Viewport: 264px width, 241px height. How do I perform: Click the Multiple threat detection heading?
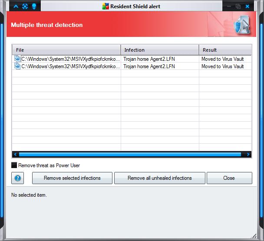pyautogui.click(x=47, y=25)
